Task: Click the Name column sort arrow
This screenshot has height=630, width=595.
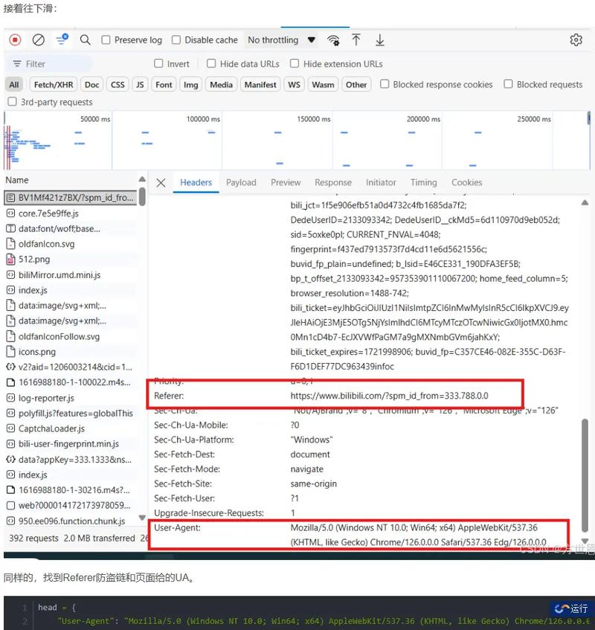Action: pos(141,180)
